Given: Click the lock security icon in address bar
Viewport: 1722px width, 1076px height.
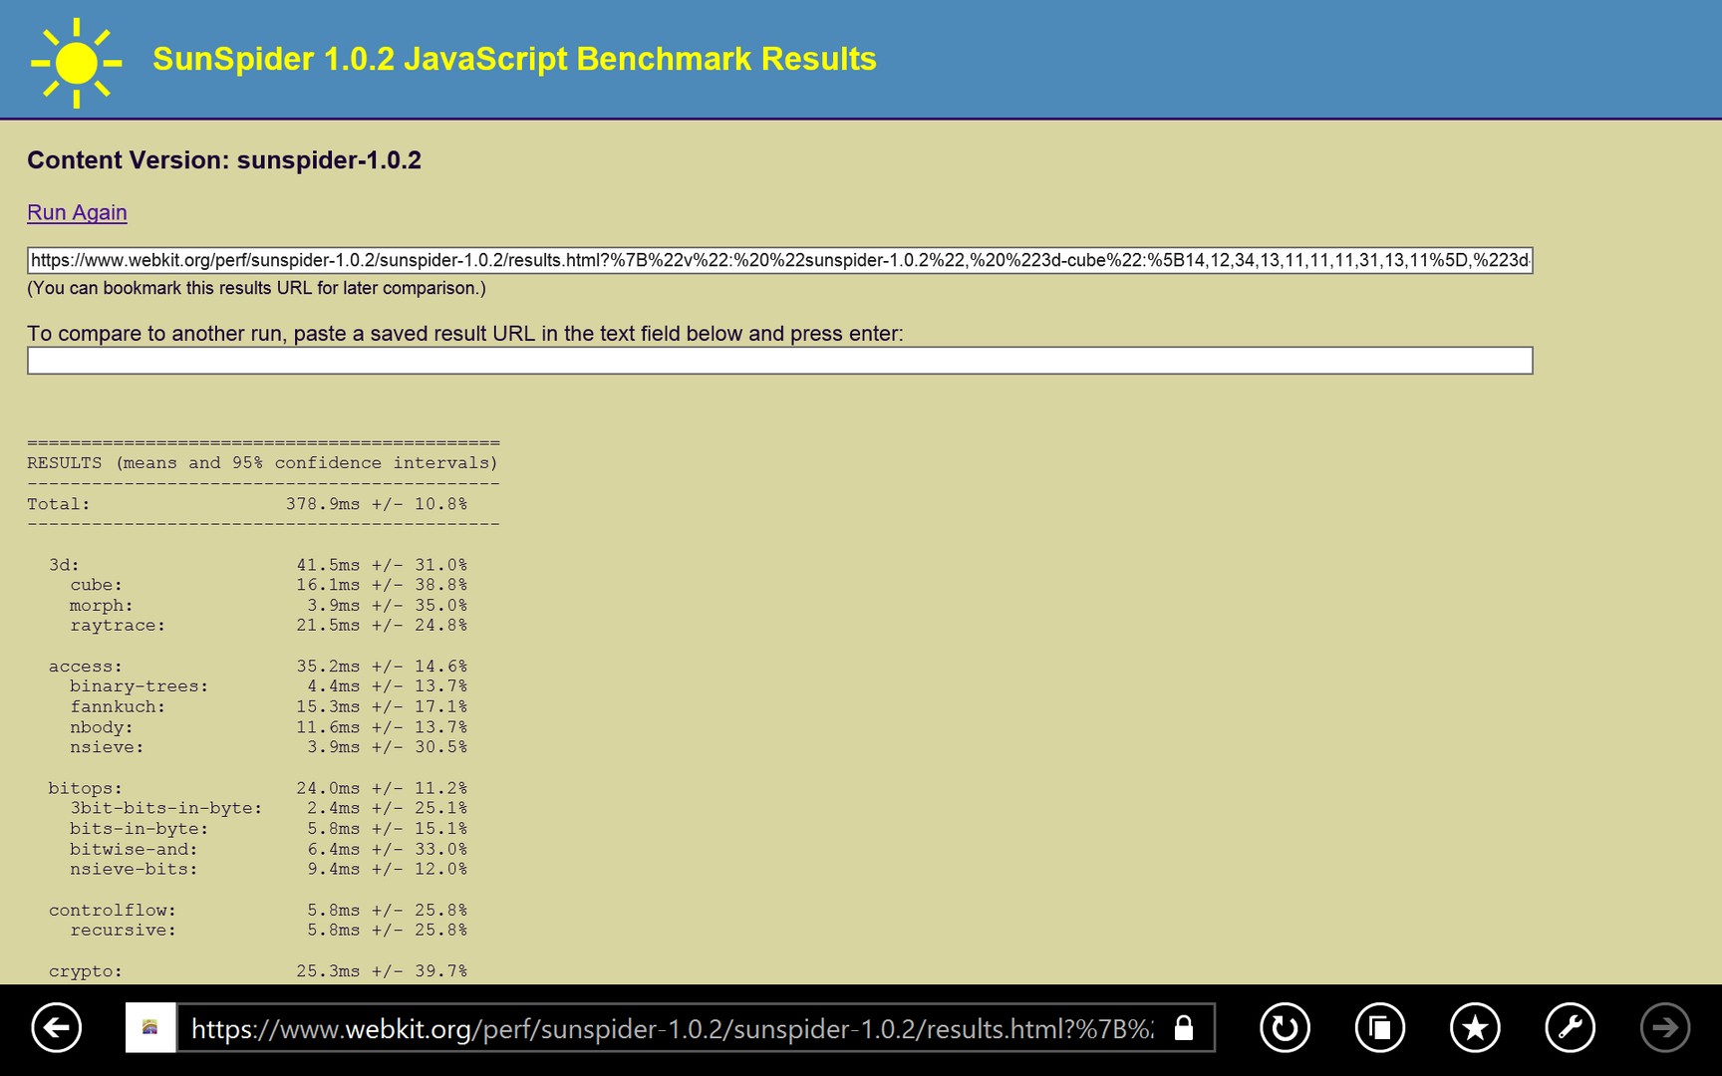Looking at the screenshot, I should (1184, 1027).
